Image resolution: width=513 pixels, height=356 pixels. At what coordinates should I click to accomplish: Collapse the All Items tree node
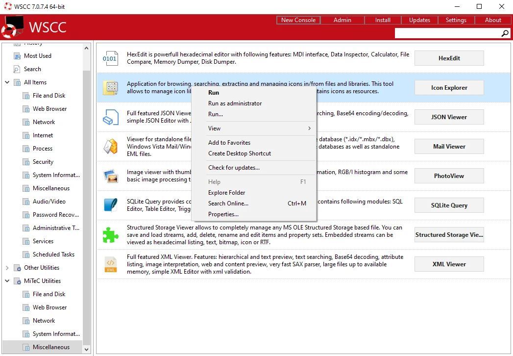7,82
